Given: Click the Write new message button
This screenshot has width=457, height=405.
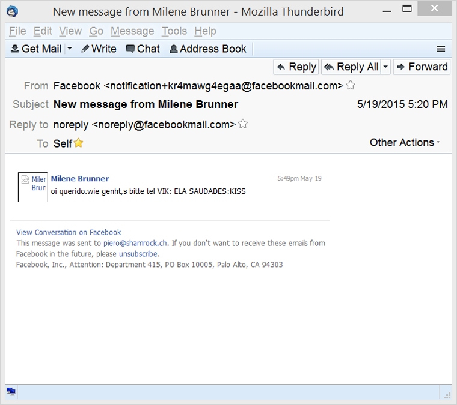Looking at the screenshot, I should (x=99, y=49).
